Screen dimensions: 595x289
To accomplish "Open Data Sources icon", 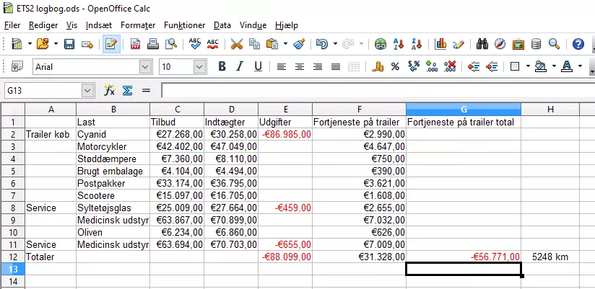I will pyautogui.click(x=537, y=44).
